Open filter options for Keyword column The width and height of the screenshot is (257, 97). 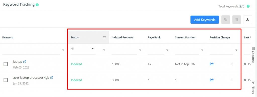[x=63, y=50]
